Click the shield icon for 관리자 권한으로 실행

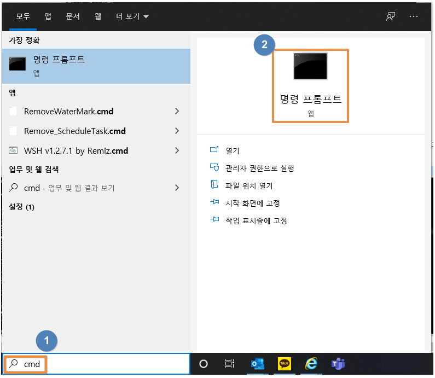pyautogui.click(x=214, y=167)
